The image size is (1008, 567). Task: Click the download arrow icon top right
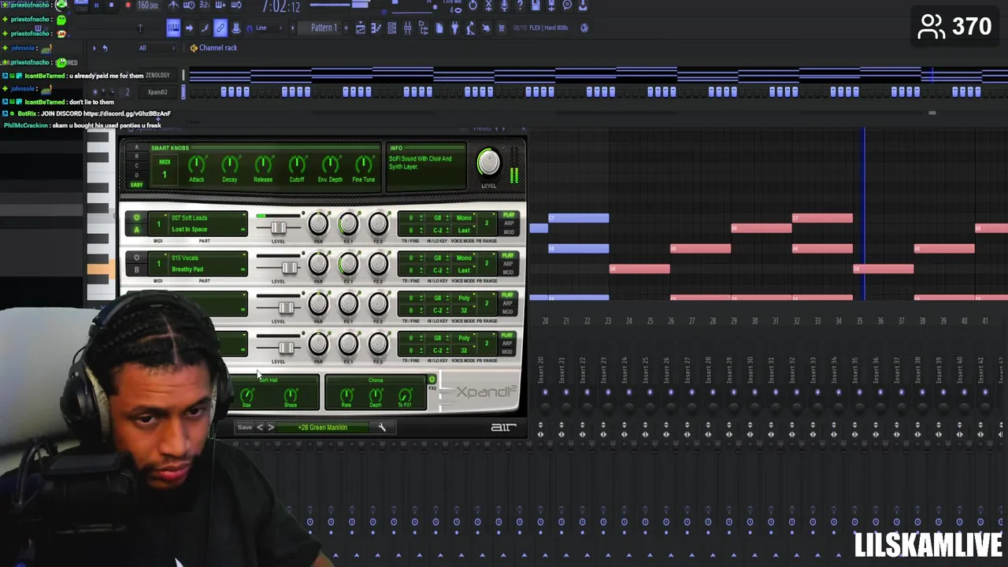pos(583,5)
